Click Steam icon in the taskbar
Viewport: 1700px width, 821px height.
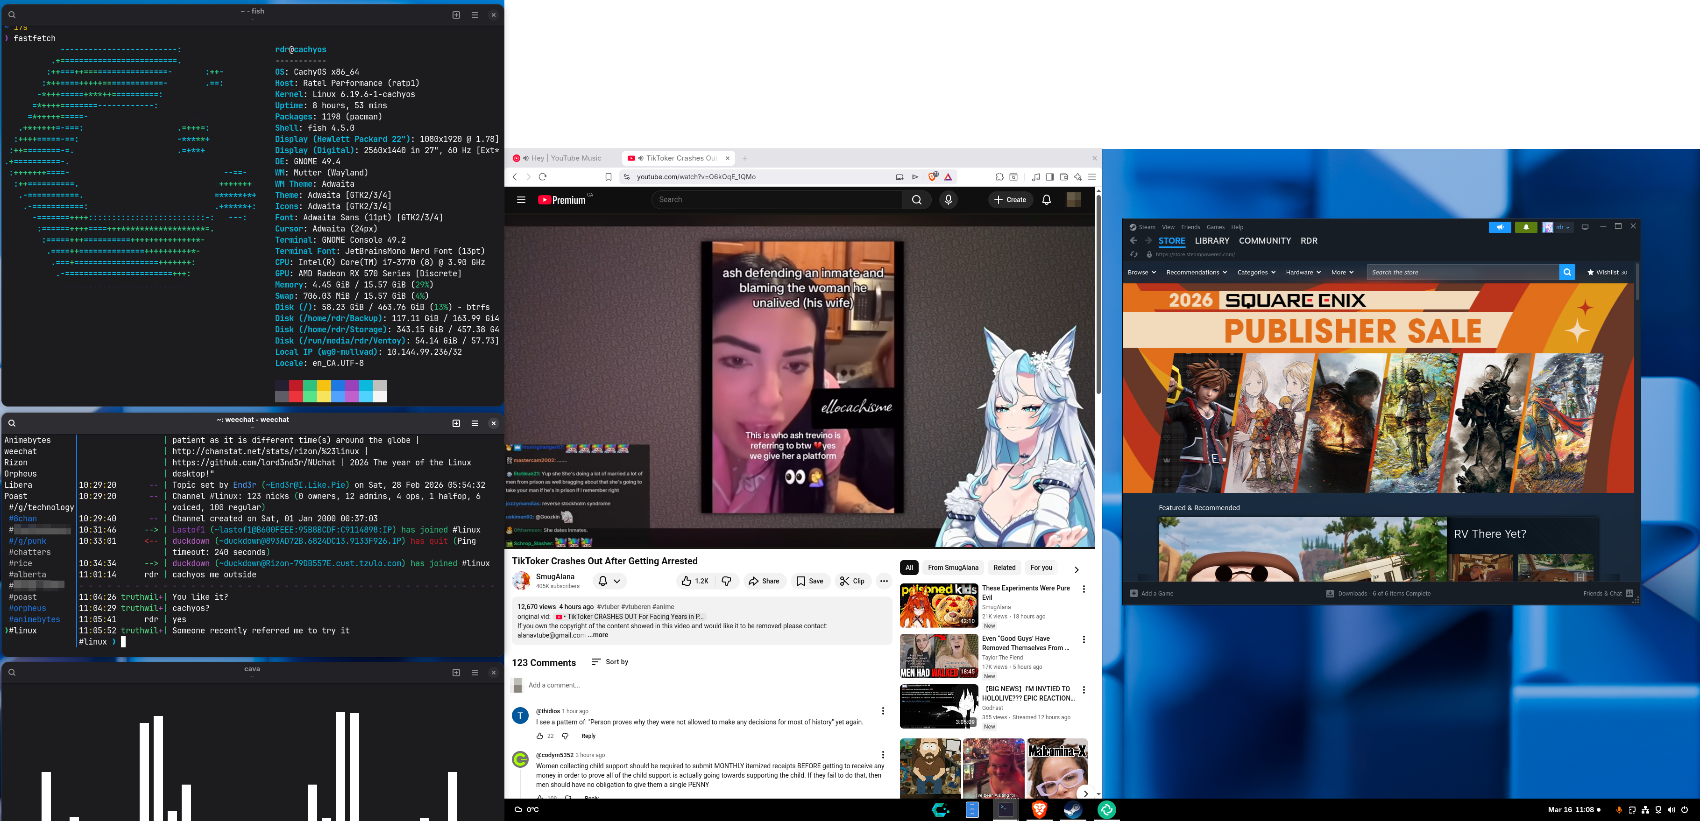point(1072,809)
